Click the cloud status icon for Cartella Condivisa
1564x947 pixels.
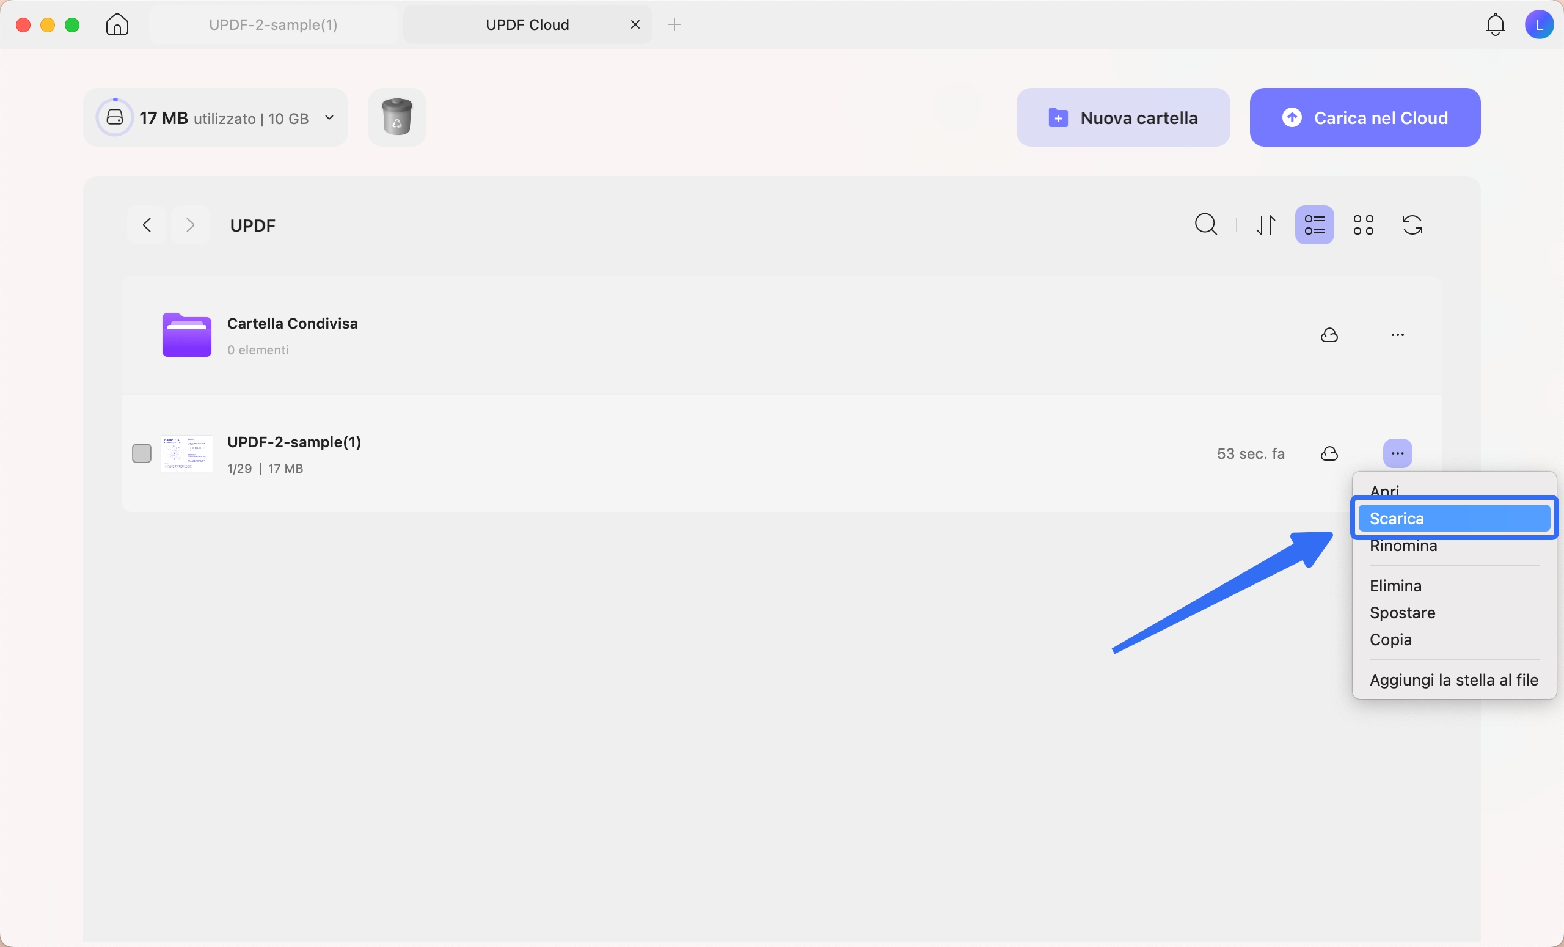[1329, 335]
